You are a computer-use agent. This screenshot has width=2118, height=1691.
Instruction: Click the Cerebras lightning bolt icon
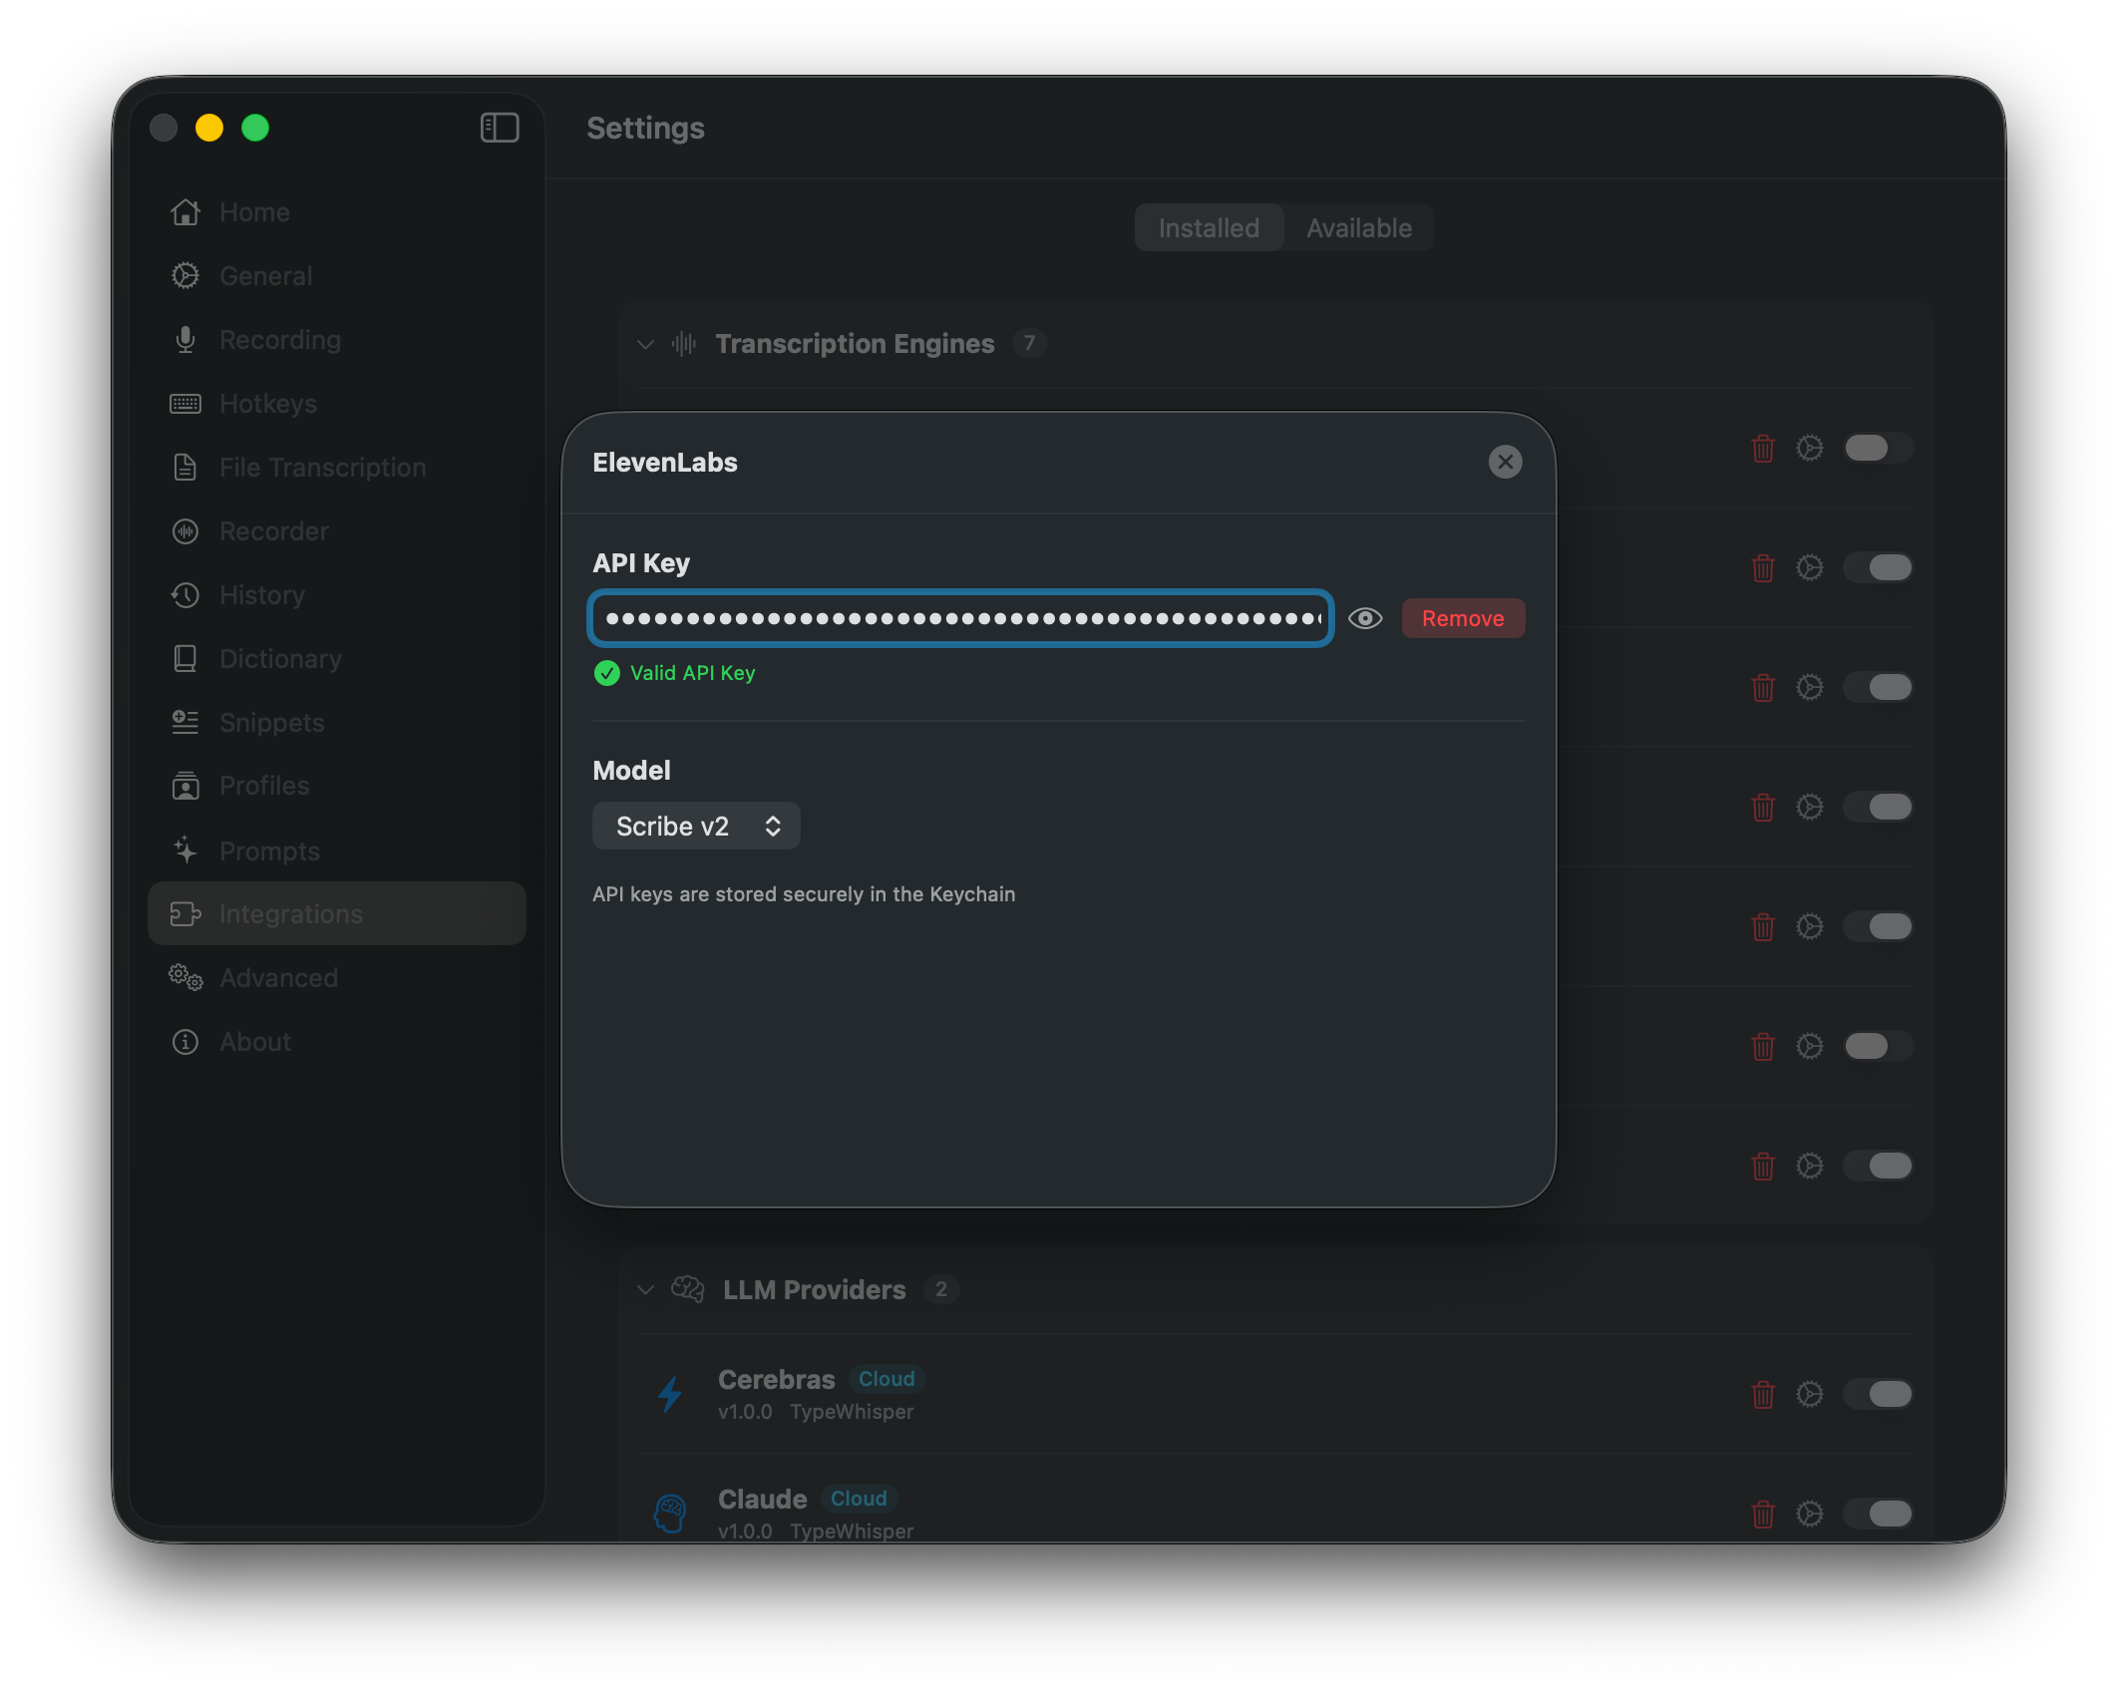[670, 1394]
